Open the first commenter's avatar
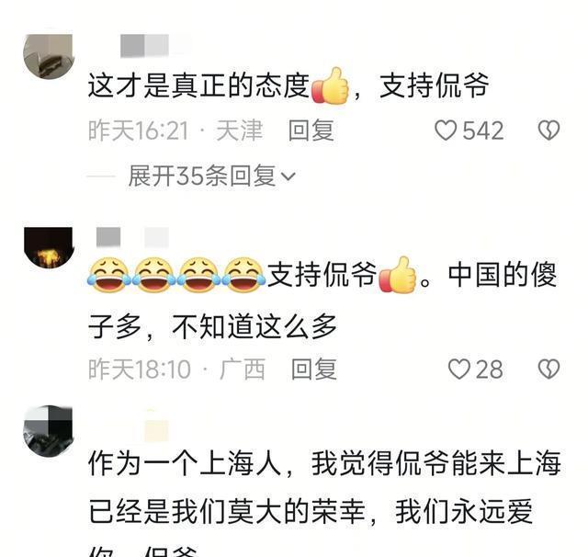 (49, 56)
